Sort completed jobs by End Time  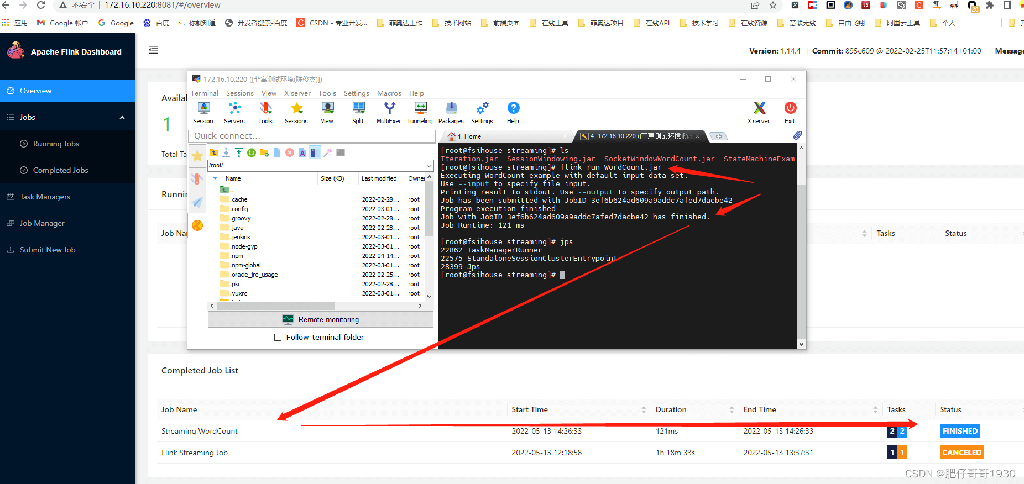[875, 409]
